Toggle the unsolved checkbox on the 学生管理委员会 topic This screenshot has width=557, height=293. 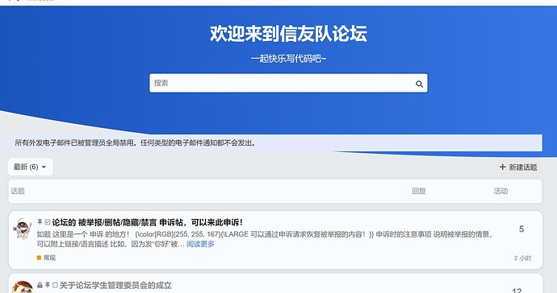click(x=55, y=285)
